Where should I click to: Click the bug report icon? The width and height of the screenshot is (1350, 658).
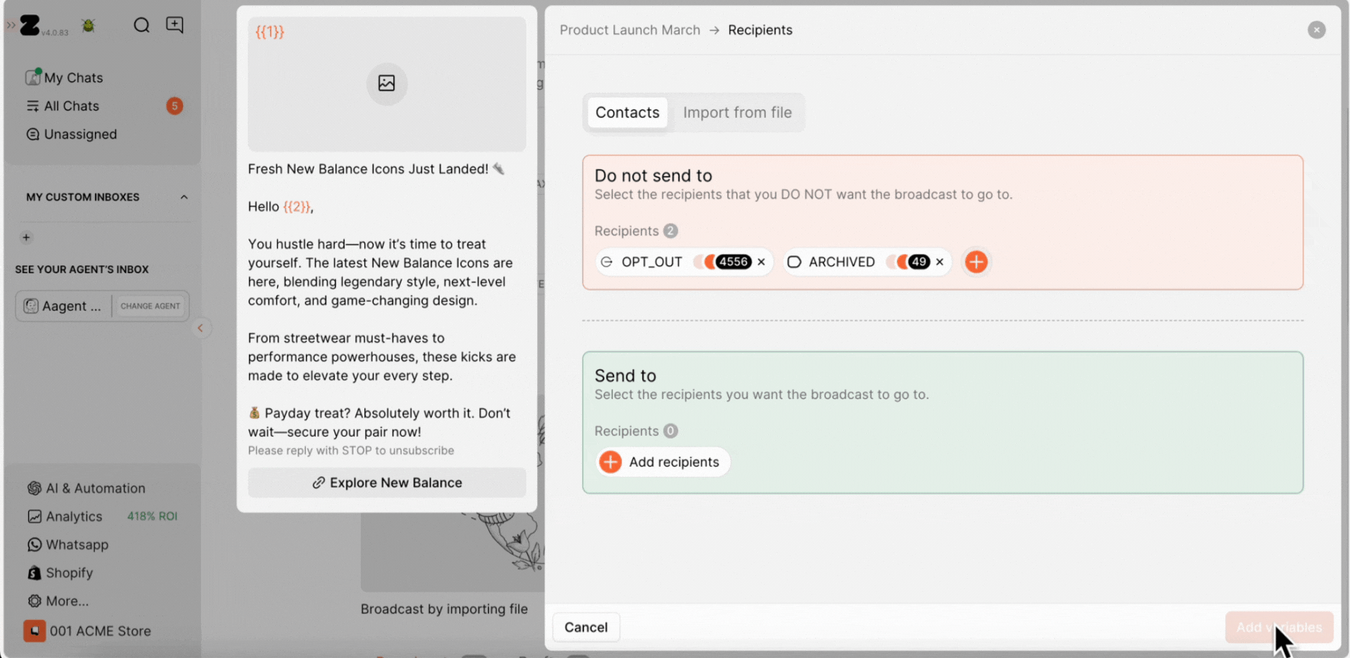pos(89,26)
